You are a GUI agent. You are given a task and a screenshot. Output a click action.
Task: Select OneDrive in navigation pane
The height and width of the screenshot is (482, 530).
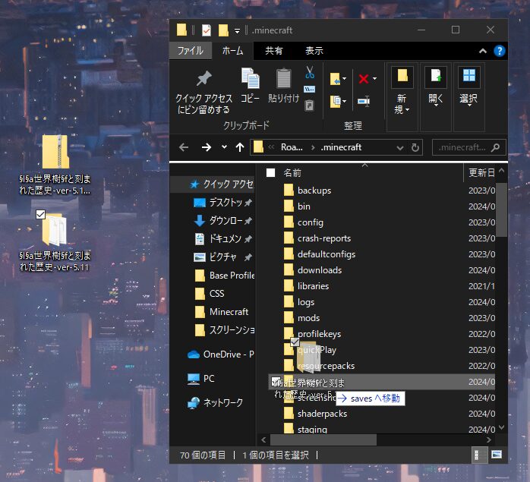pos(220,354)
